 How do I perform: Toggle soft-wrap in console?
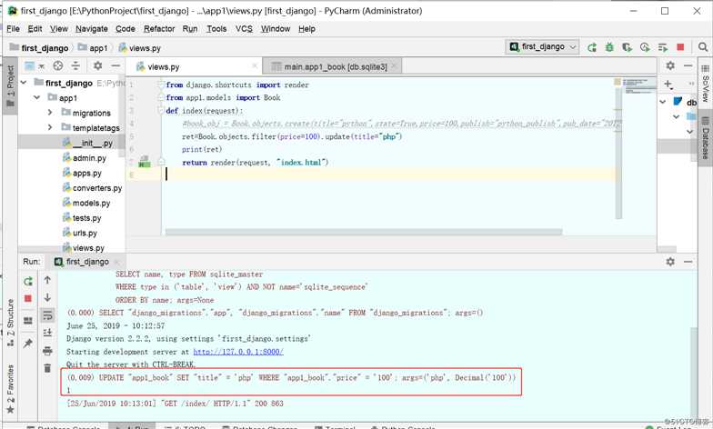pos(47,314)
